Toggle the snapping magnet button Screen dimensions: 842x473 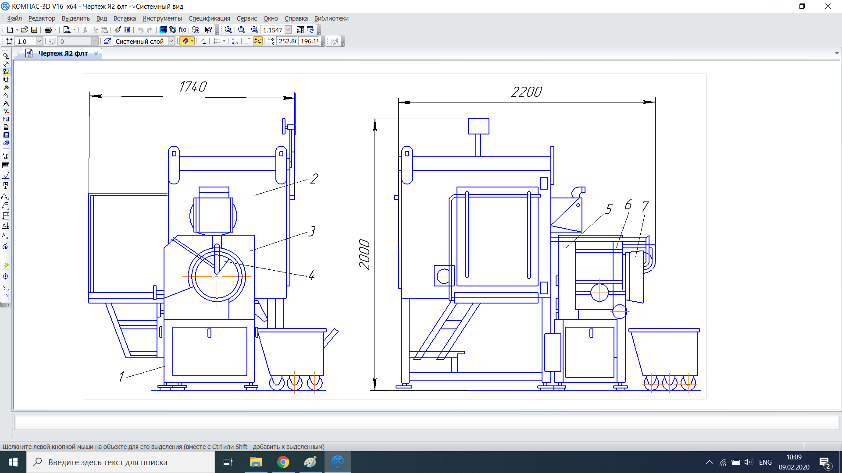pos(185,41)
